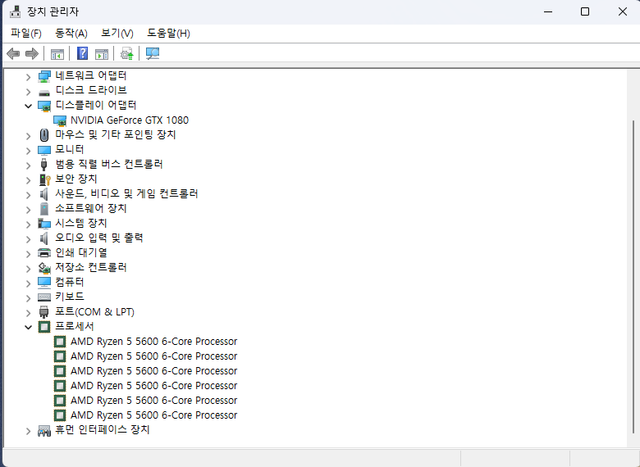Open the 파일(F) menu
The width and height of the screenshot is (640, 467).
point(26,34)
